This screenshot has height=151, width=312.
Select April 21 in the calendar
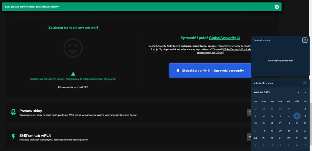click(289, 130)
